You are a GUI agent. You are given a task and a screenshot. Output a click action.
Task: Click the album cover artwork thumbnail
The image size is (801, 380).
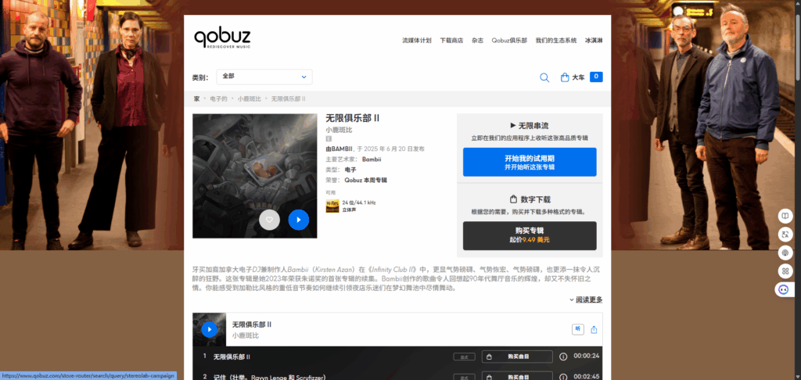pyautogui.click(x=255, y=176)
